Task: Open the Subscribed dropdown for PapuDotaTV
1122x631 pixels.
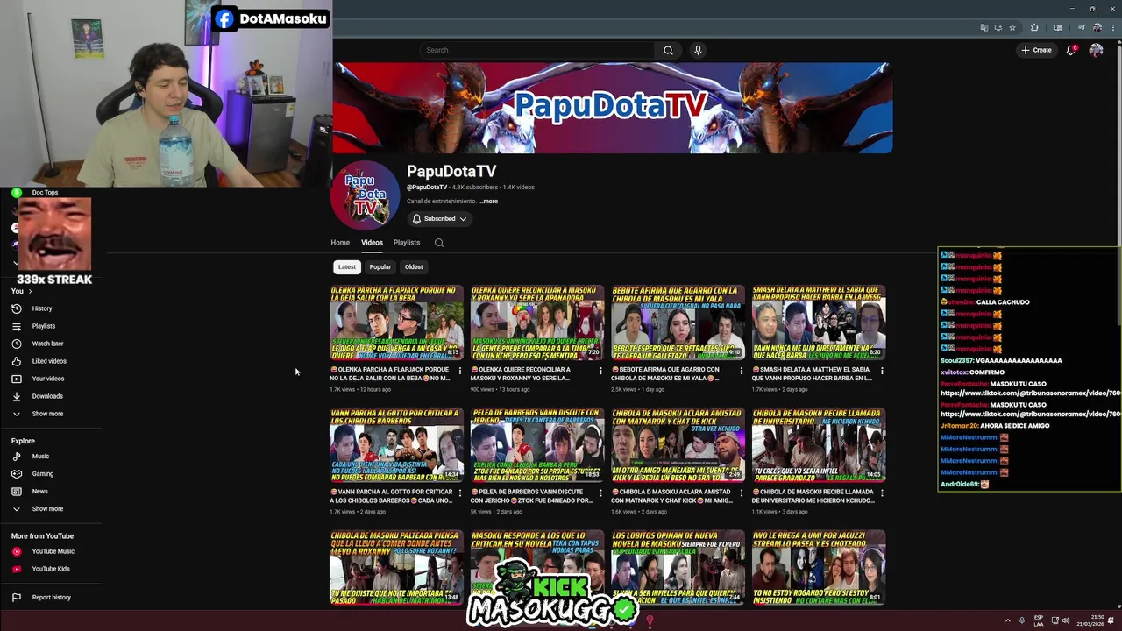Action: [x=439, y=219]
